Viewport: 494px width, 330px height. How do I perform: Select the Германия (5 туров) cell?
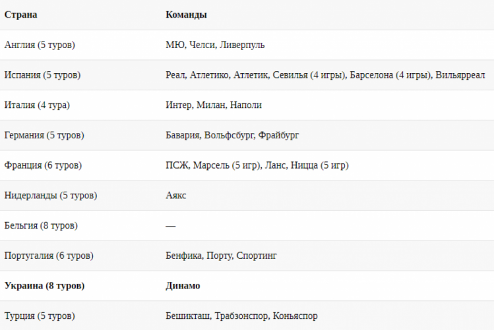click(x=44, y=135)
